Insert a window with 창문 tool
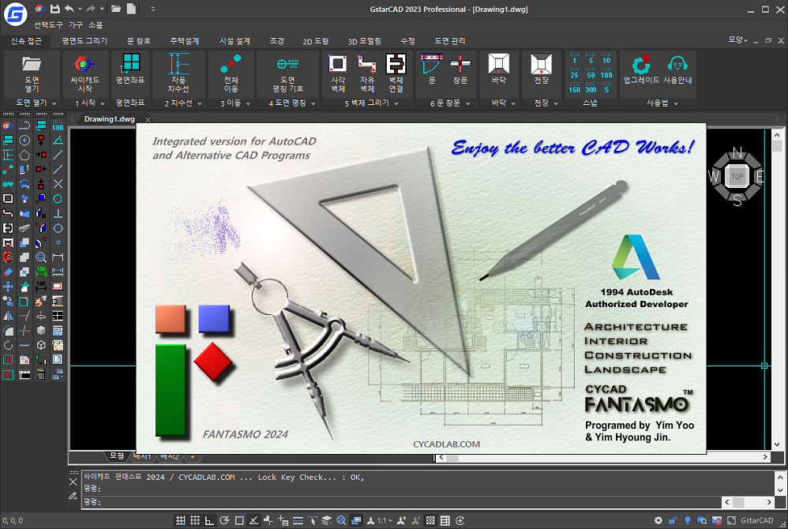The height and width of the screenshot is (529, 788). (x=460, y=64)
